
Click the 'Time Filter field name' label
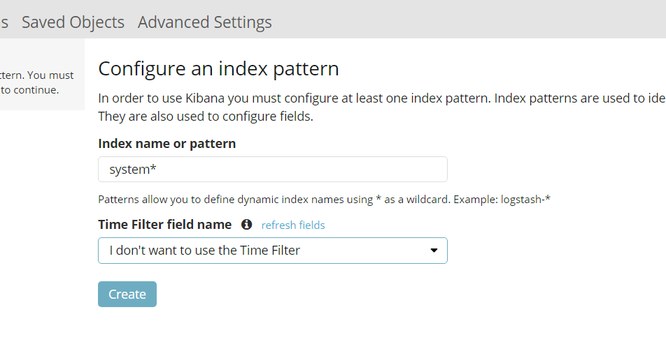pyautogui.click(x=164, y=225)
